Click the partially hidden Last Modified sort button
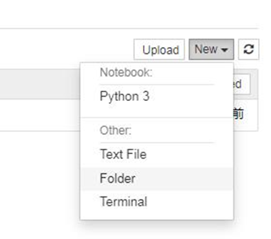The image size is (271, 239). [242, 84]
